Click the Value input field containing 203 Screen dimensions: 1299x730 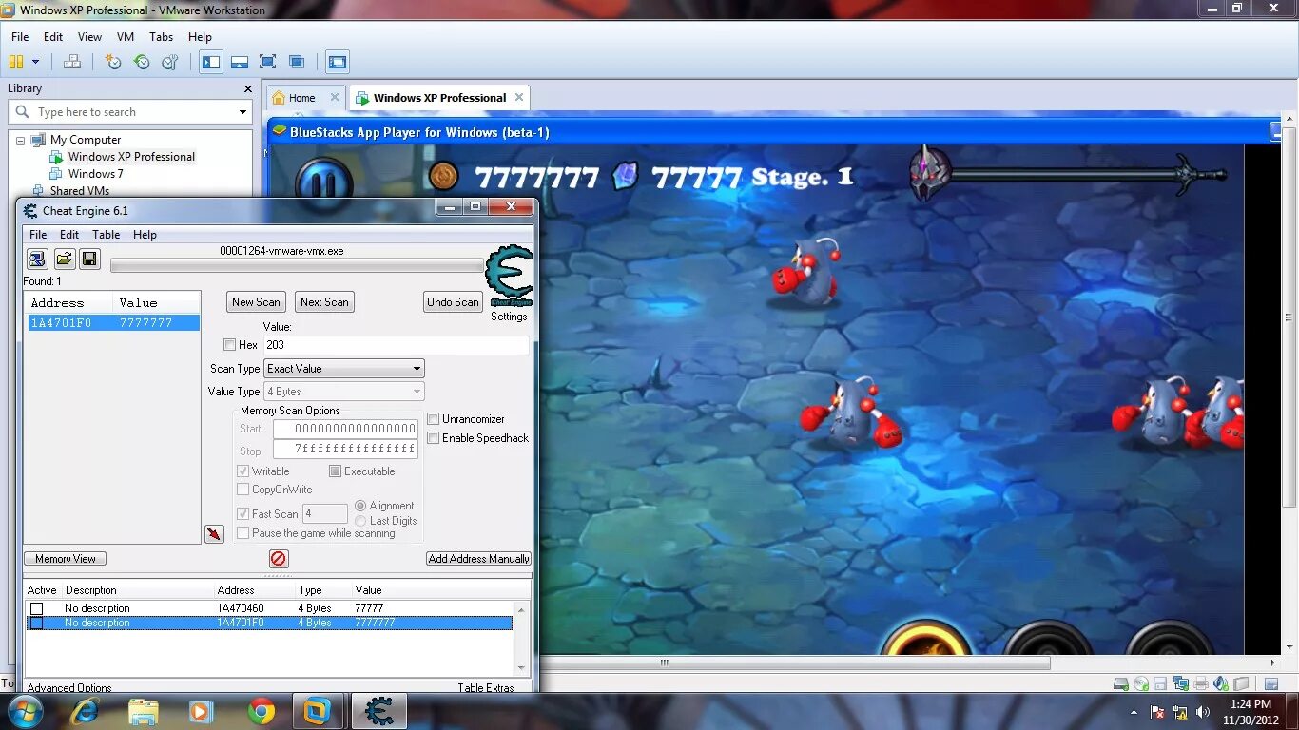tap(397, 345)
